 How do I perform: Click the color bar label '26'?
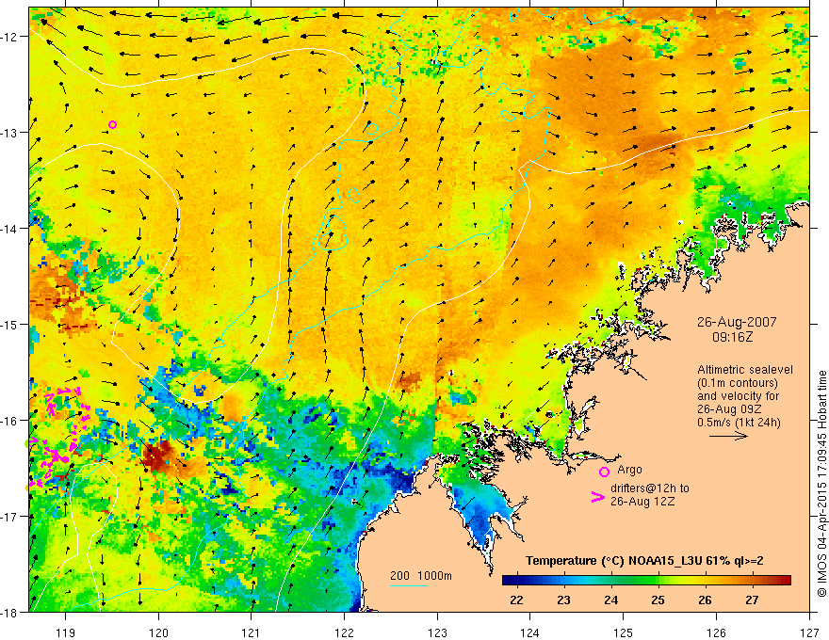[x=705, y=600]
